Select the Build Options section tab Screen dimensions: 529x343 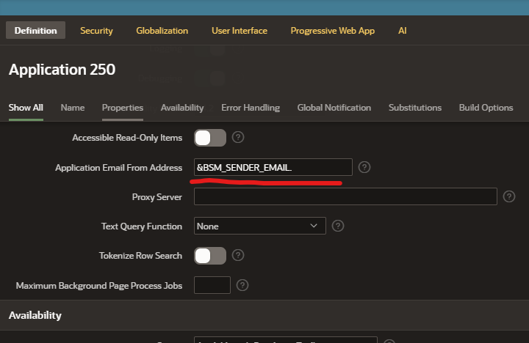click(x=486, y=108)
